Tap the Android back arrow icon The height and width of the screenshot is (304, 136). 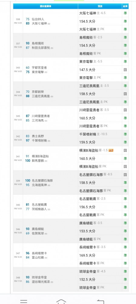pyautogui.click(x=101, y=302)
